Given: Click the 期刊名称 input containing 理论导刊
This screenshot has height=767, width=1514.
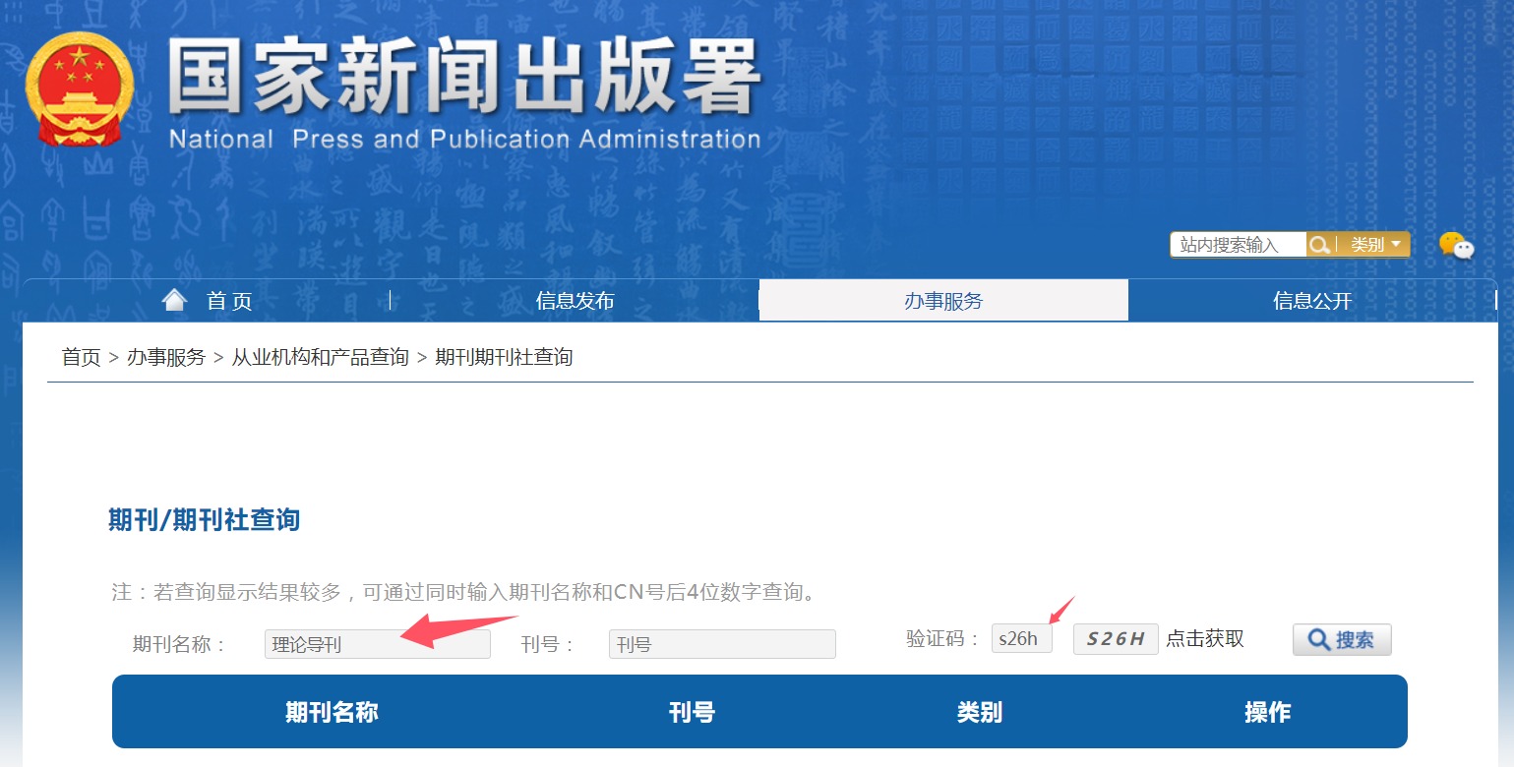Looking at the screenshot, I should point(377,643).
